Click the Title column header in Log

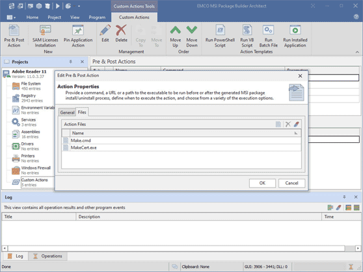coord(39,217)
